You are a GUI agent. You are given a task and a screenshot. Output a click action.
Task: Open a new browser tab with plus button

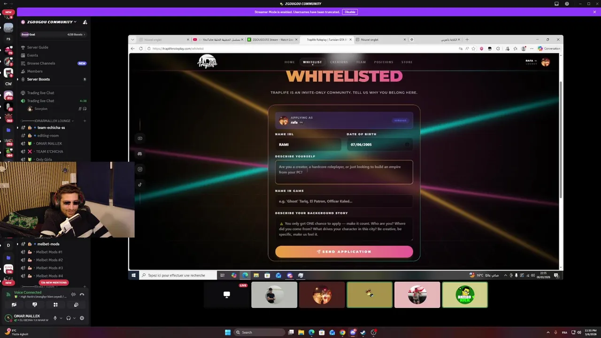coord(467,39)
